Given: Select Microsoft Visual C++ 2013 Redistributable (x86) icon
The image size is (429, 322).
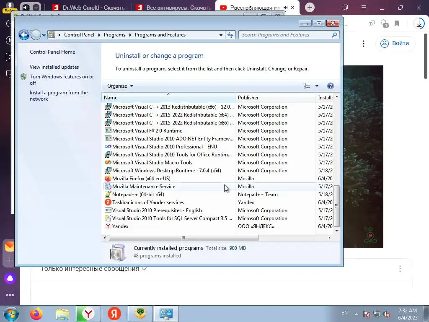Looking at the screenshot, I should (x=108, y=106).
